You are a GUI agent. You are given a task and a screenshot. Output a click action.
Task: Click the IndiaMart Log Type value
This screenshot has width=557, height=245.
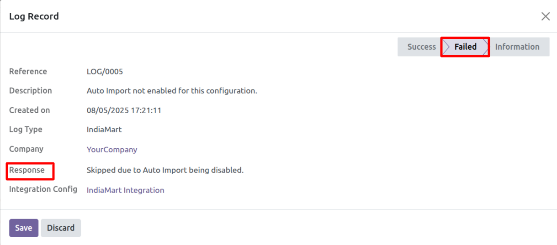pos(104,130)
